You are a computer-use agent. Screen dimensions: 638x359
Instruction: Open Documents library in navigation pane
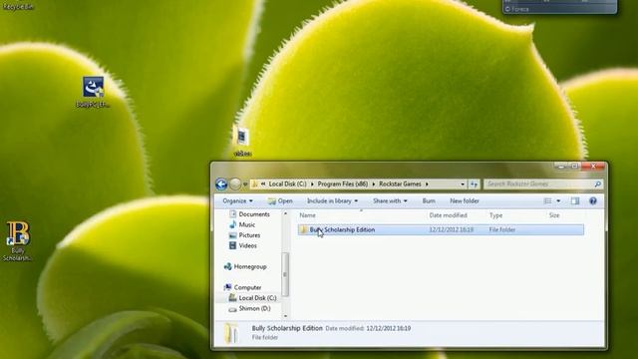pos(249,214)
